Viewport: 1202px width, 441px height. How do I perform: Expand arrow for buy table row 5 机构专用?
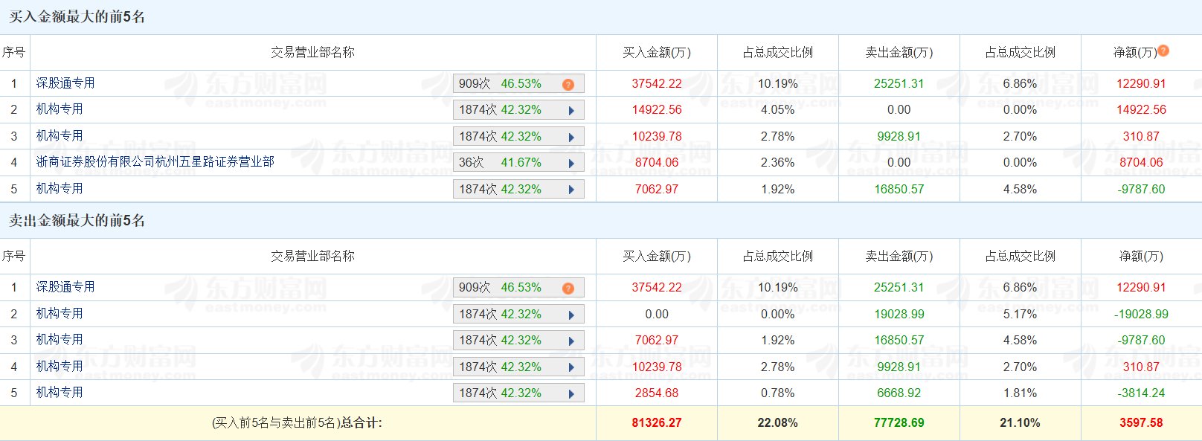tap(571, 190)
